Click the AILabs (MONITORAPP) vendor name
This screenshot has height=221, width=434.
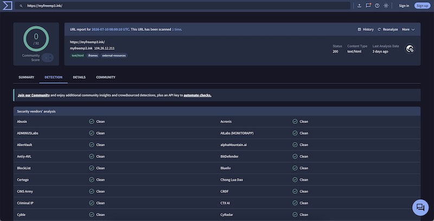[x=237, y=133]
